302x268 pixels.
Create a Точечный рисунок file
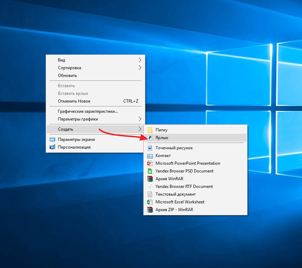coord(195,148)
